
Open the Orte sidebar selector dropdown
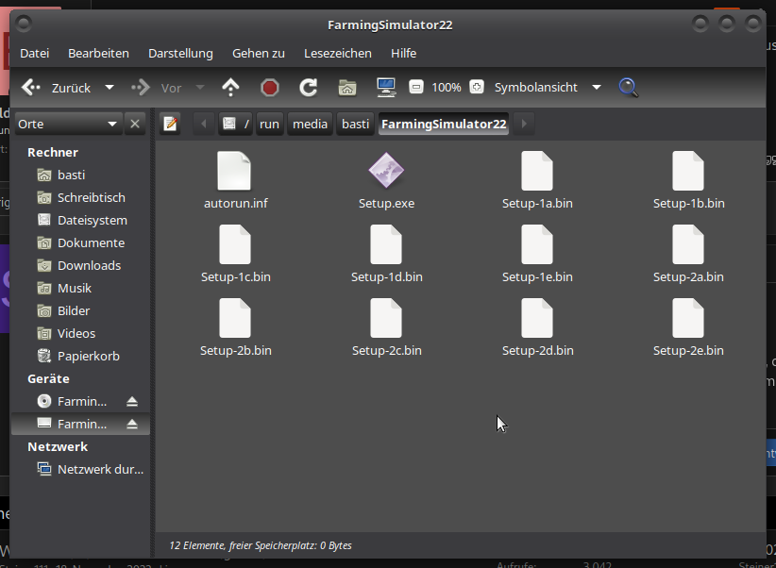coord(68,124)
